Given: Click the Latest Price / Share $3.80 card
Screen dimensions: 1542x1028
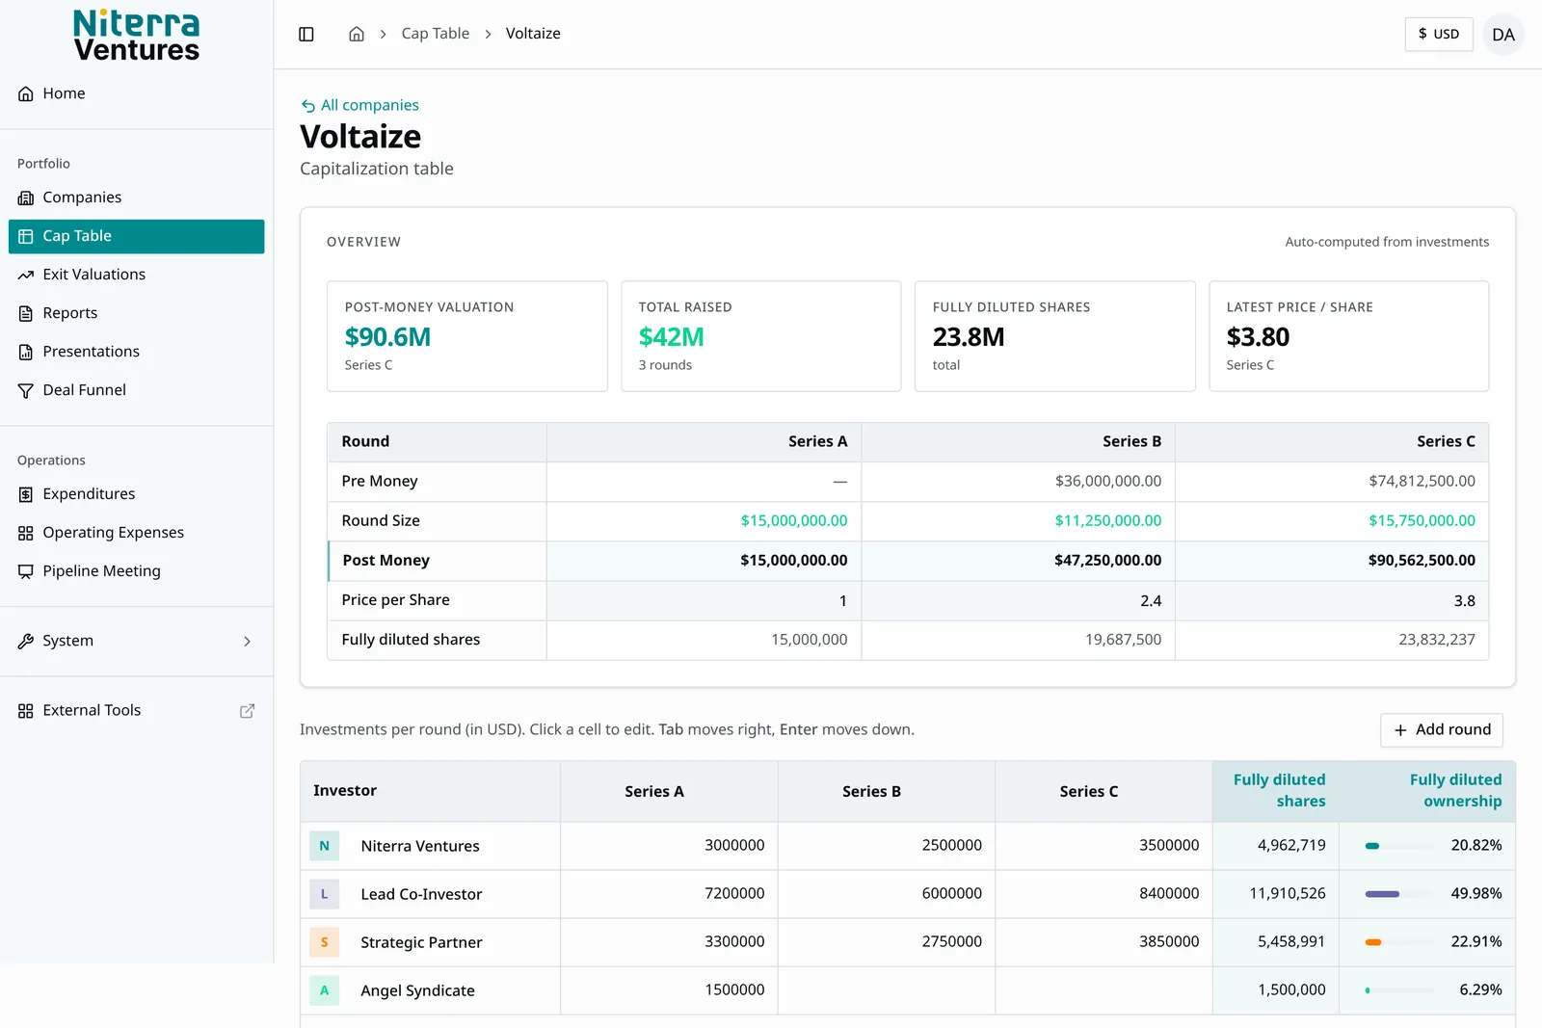Looking at the screenshot, I should (x=1349, y=336).
